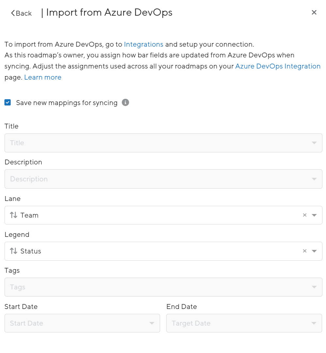Uncheck Save new mappings for syncing

point(8,102)
